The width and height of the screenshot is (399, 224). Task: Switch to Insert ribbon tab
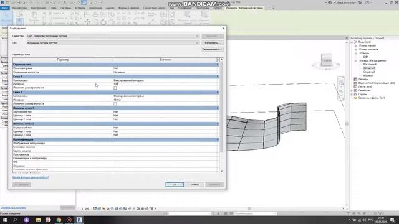coord(80,8)
